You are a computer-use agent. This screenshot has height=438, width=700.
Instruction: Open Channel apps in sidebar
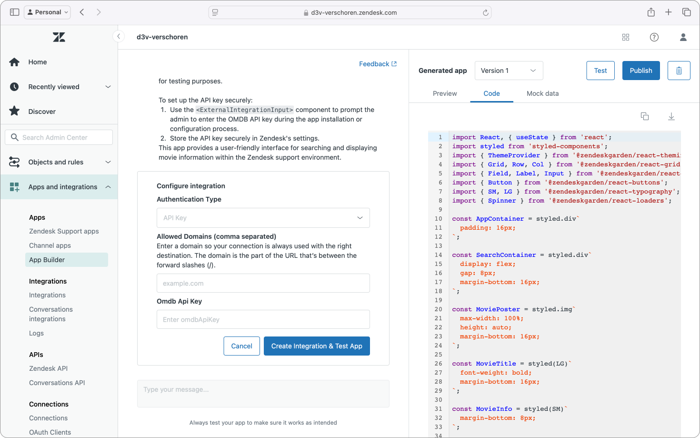click(50, 245)
